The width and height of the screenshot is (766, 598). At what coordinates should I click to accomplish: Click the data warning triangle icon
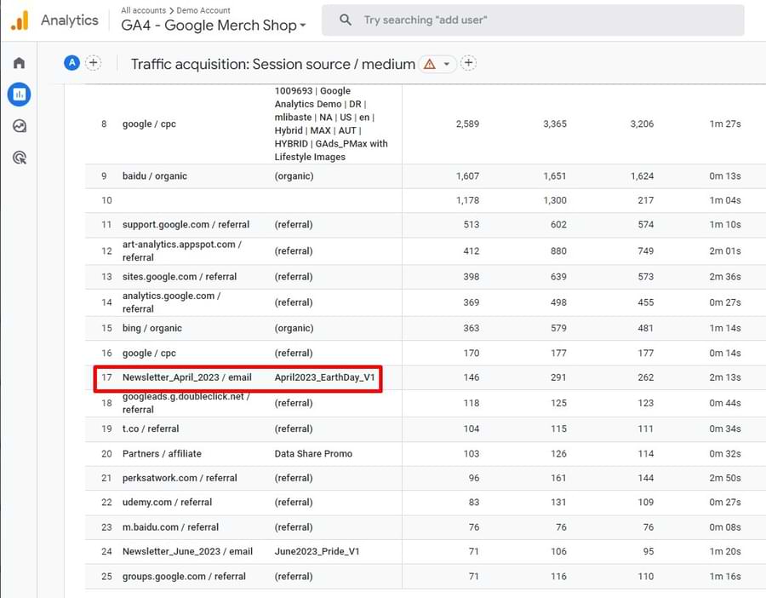point(430,64)
